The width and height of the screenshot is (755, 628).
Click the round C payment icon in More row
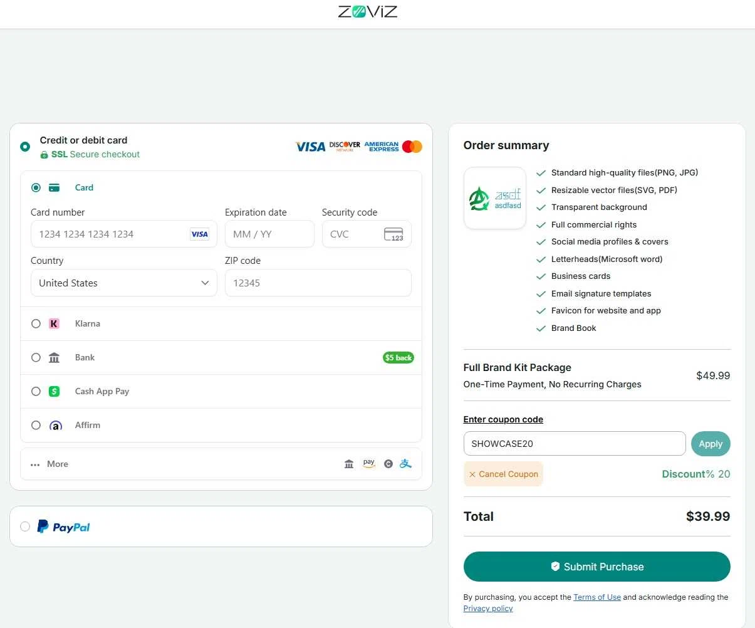tap(388, 464)
